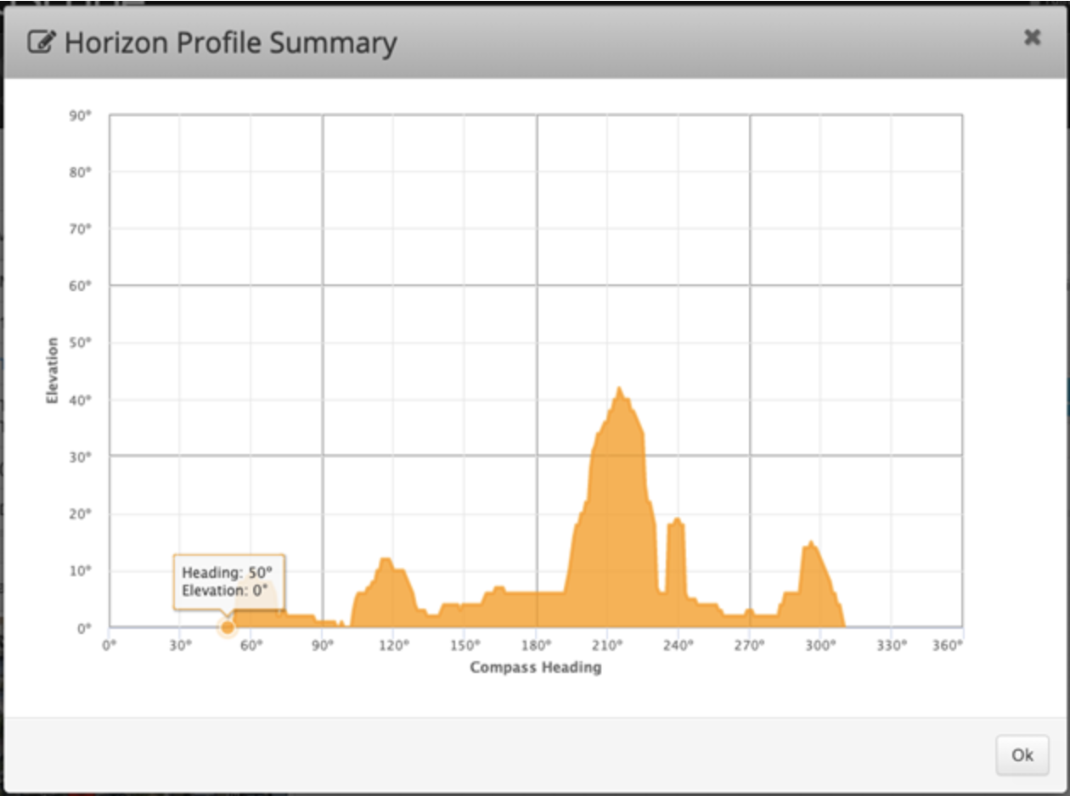Click the horizon peak near 300° heading

(811, 545)
